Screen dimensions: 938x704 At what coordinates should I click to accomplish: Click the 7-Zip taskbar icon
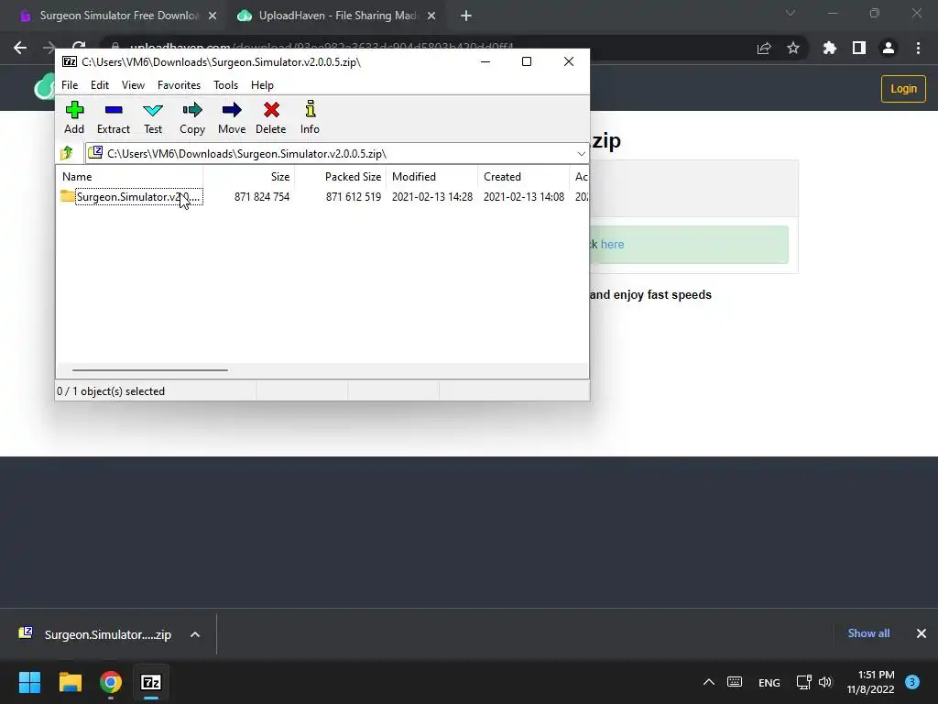click(x=151, y=682)
